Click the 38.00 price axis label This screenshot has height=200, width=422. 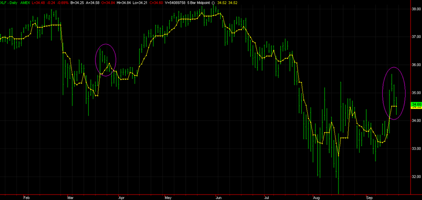click(417, 8)
